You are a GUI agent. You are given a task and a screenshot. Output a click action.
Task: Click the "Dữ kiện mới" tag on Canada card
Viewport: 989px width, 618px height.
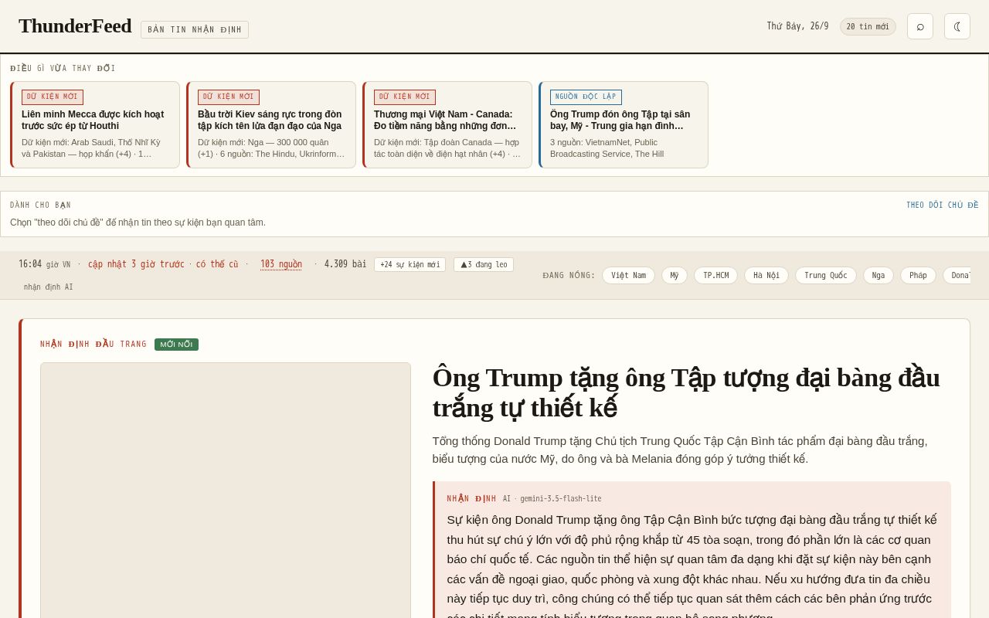click(x=405, y=97)
